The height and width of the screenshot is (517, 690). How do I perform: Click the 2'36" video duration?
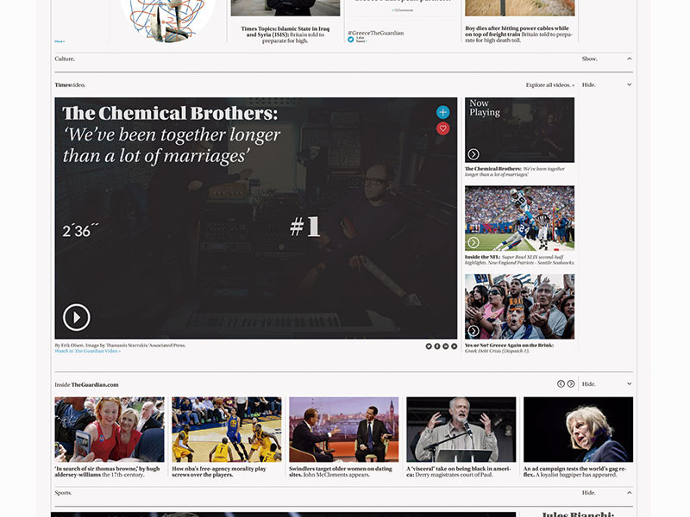coord(80,231)
